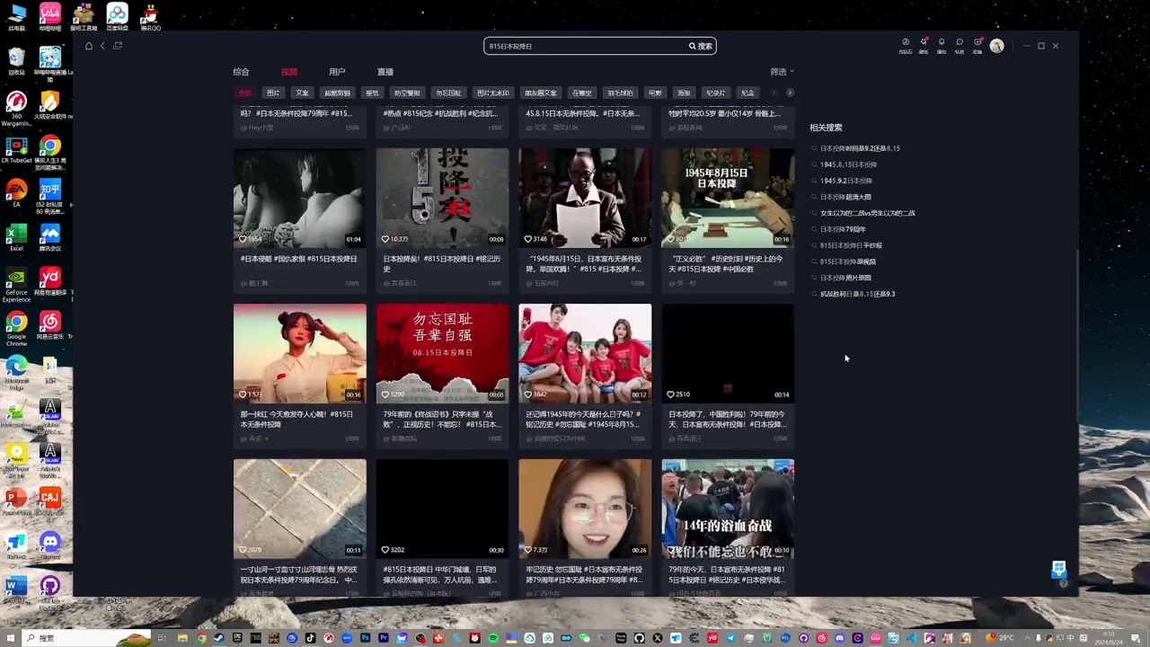Open the upload/post icon with red dot
Image resolution: width=1150 pixels, height=647 pixels.
(977, 43)
